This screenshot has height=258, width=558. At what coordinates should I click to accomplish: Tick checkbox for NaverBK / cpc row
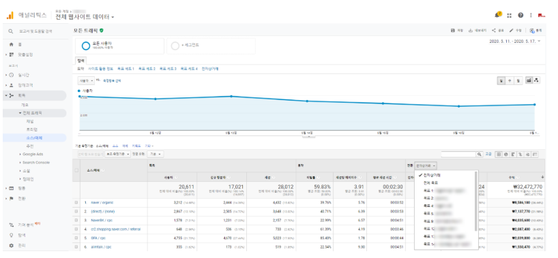[x=76, y=221]
